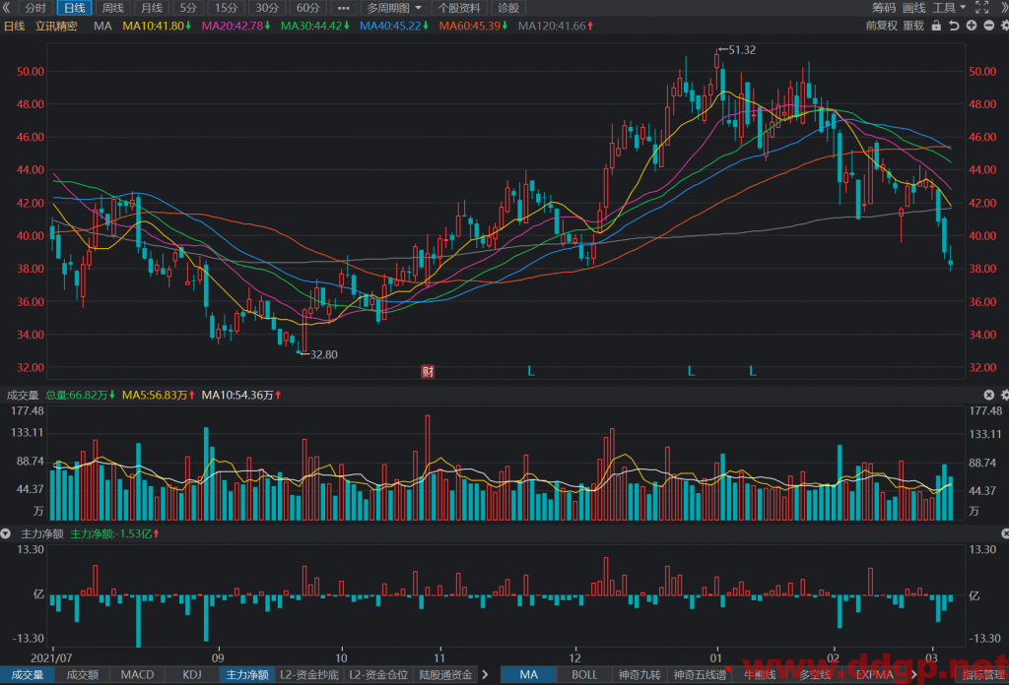Screen dimensions: 1009x685
Task: Collapse the left panel with the double-chevron icon
Action: (x=7, y=8)
